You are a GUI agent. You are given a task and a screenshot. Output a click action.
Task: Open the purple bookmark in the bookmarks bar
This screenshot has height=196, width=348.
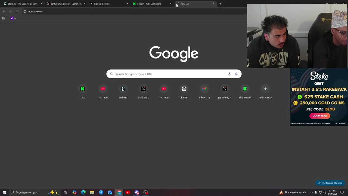(x=13, y=18)
